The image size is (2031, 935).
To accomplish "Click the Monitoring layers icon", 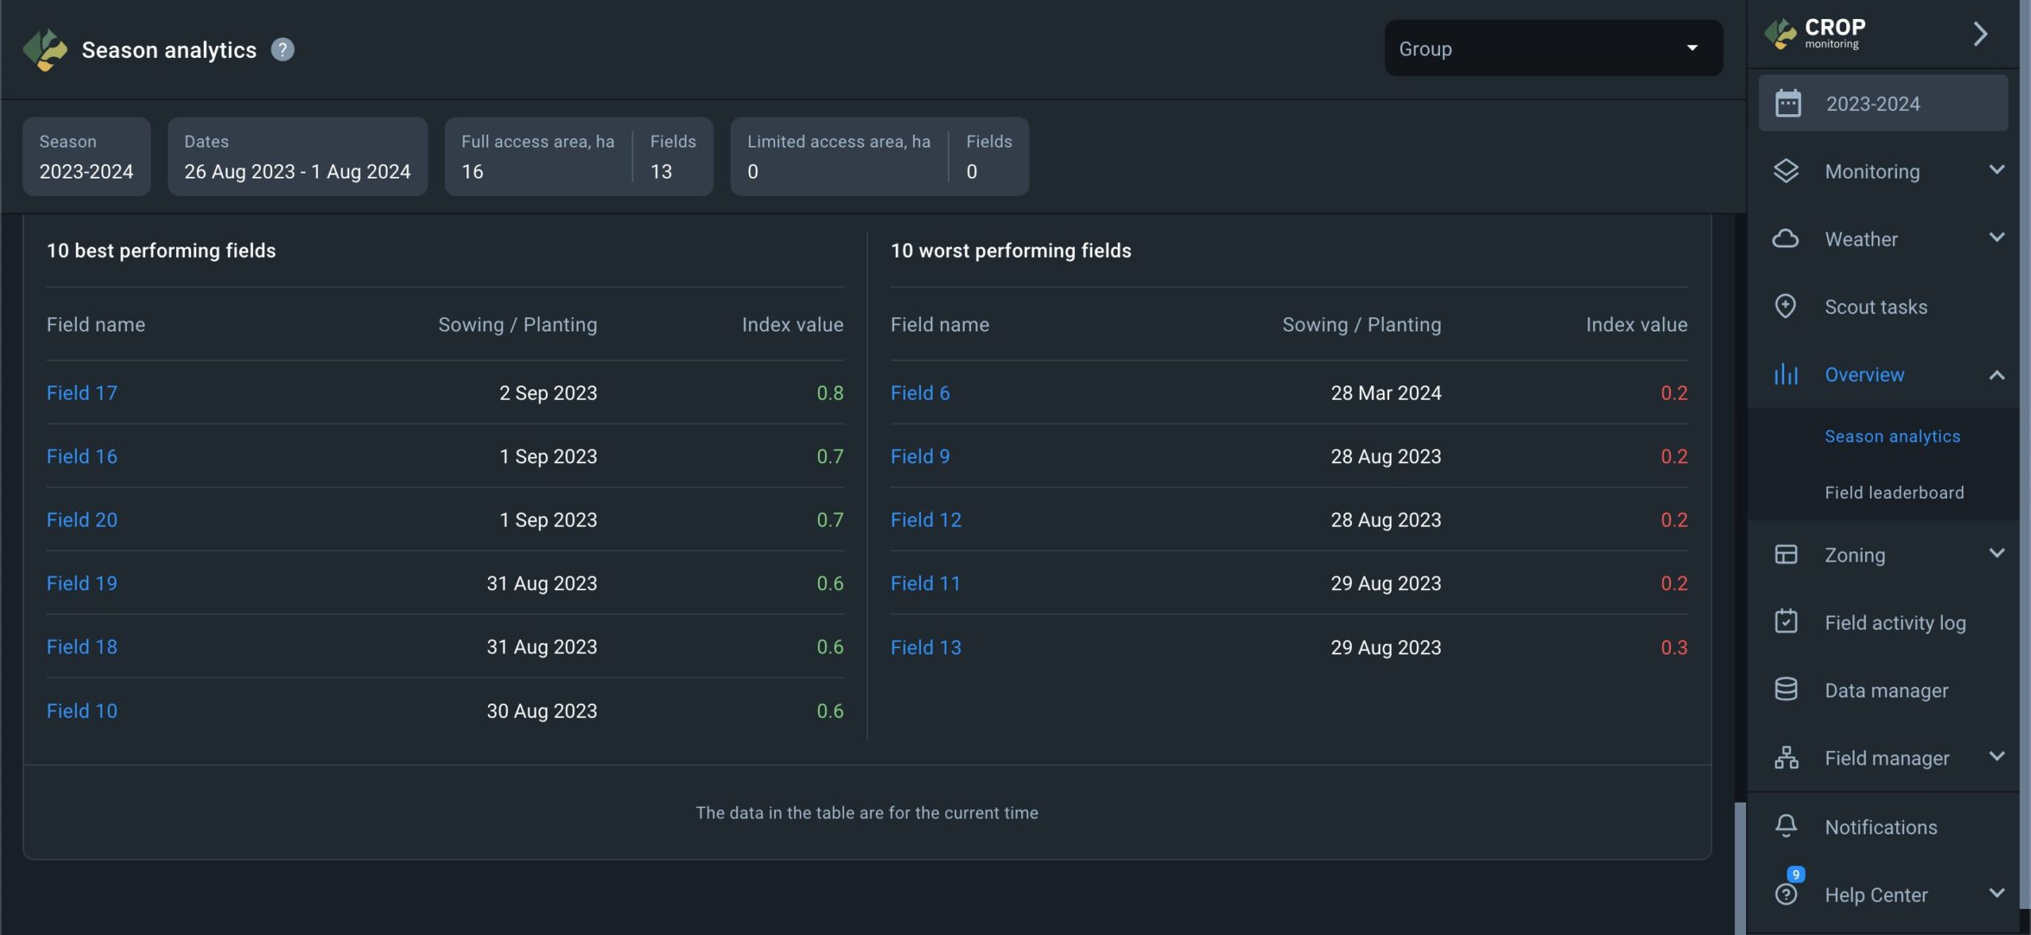I will (1786, 171).
